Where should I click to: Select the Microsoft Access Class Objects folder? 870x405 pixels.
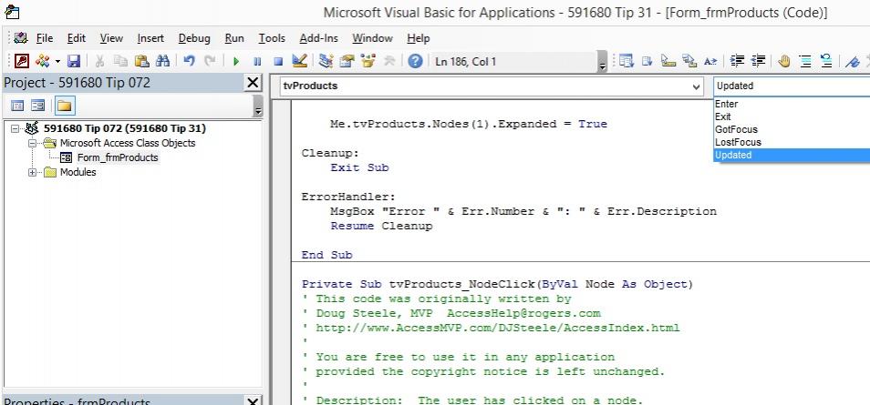tap(128, 143)
